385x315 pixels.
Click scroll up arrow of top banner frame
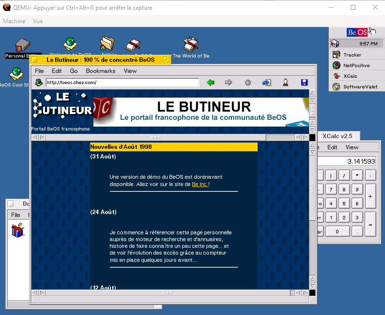[x=312, y=93]
